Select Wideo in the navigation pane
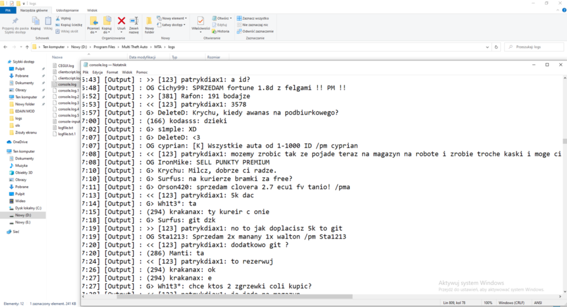This screenshot has height=307, width=567. pos(20,201)
